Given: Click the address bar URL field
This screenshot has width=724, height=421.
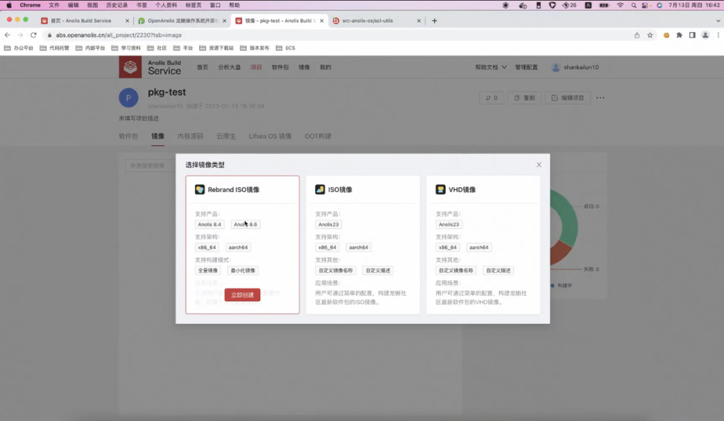Looking at the screenshot, I should [337, 35].
